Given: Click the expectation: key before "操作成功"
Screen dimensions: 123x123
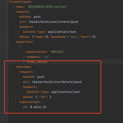Looking at the screenshot, I should click(37, 52).
